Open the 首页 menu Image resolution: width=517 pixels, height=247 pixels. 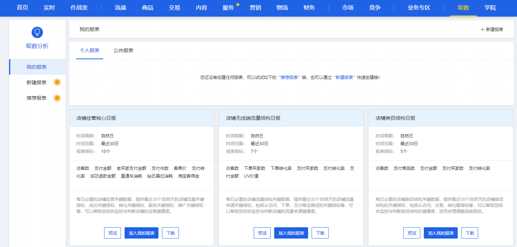(x=23, y=8)
